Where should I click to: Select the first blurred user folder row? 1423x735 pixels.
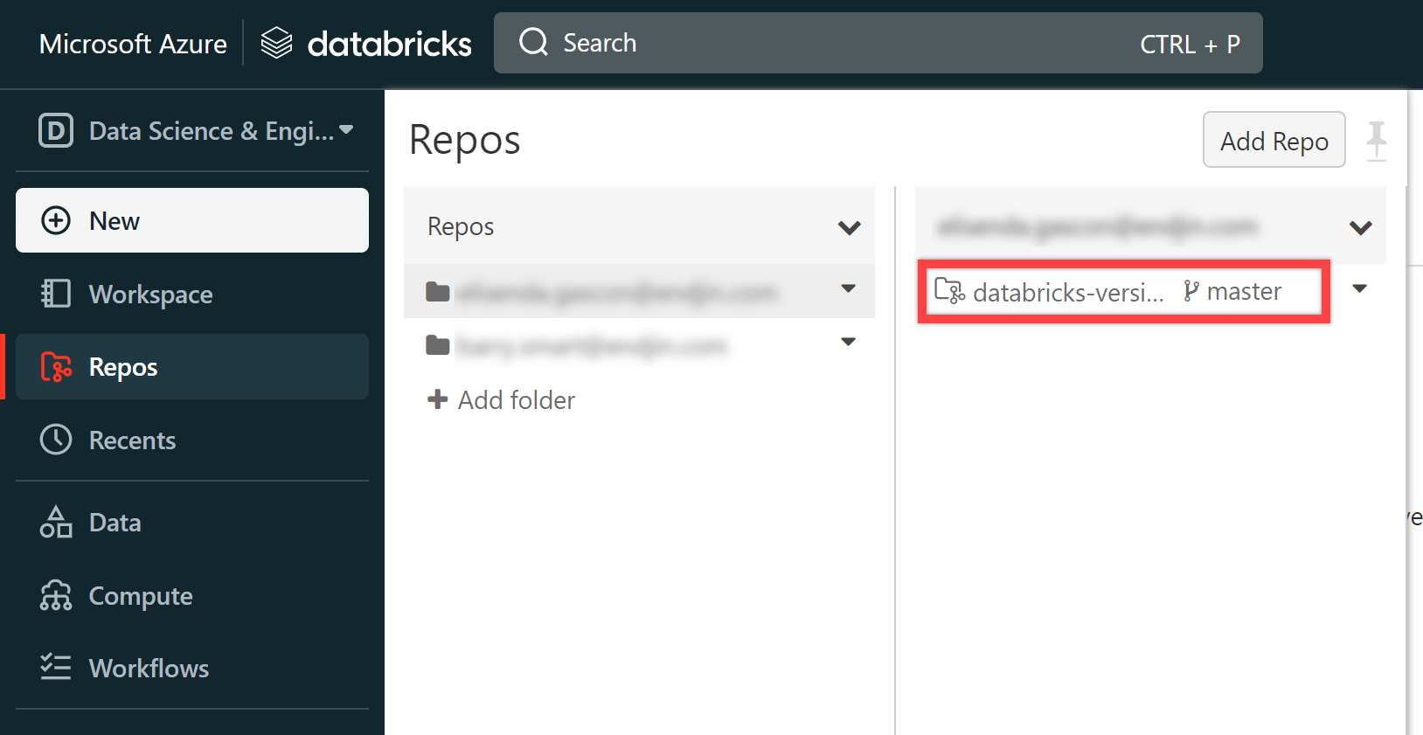click(x=639, y=291)
